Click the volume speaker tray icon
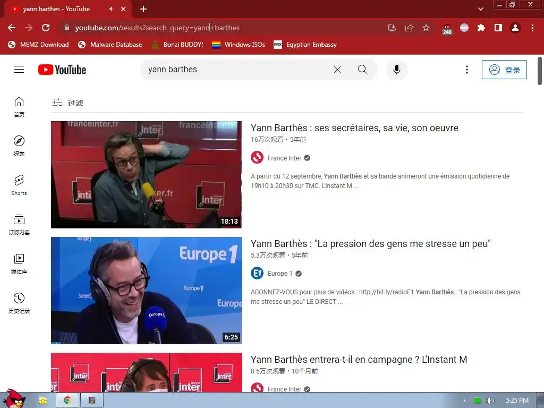Screen dimensions: 544x408 (490, 401)
